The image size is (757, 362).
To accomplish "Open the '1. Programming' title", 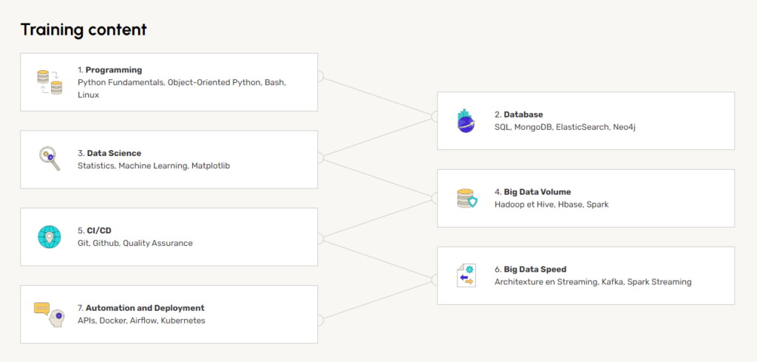I will click(109, 70).
